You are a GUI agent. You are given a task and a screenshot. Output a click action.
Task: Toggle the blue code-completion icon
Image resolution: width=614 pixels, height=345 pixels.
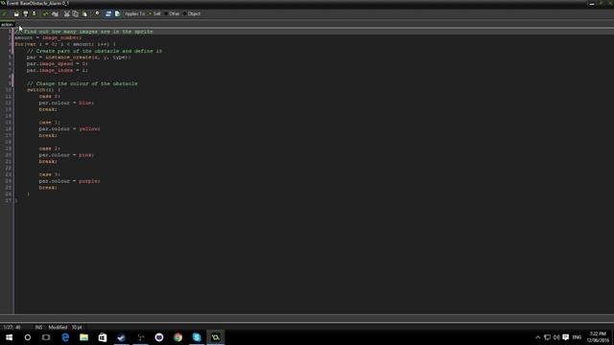tap(108, 13)
